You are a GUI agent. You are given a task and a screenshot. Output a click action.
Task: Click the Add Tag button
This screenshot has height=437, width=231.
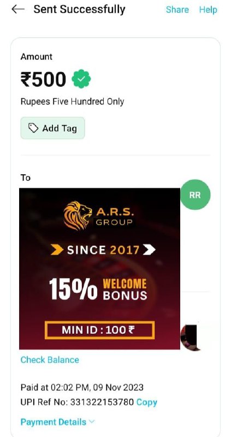(x=52, y=128)
